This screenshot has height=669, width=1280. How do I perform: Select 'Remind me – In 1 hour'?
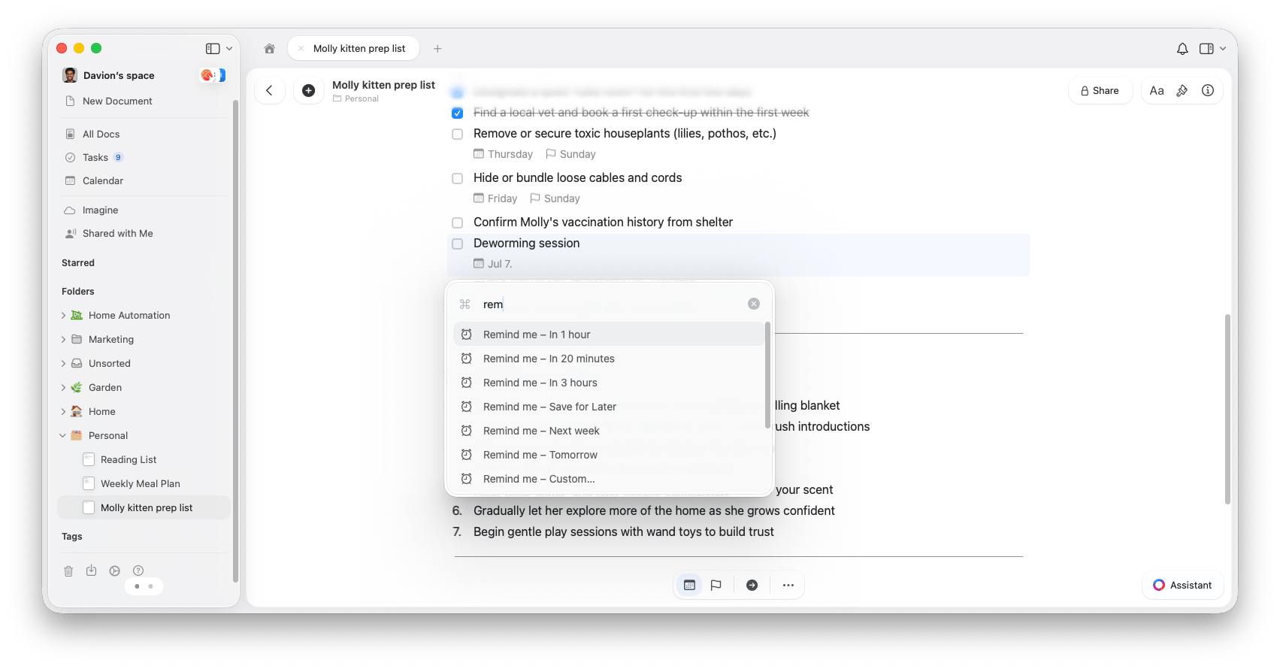click(609, 334)
